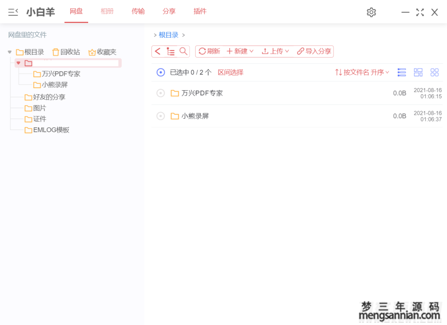The width and height of the screenshot is (447, 325).
Task: Select the 万兴PDF专家 row radio button
Action: [x=161, y=93]
